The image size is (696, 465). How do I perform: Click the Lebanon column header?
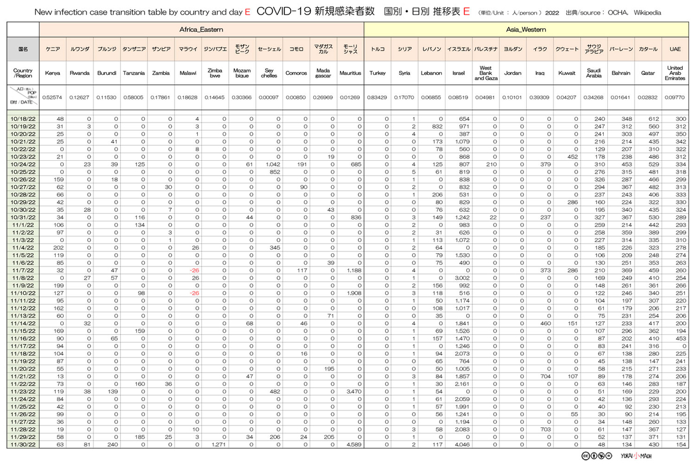click(x=432, y=74)
